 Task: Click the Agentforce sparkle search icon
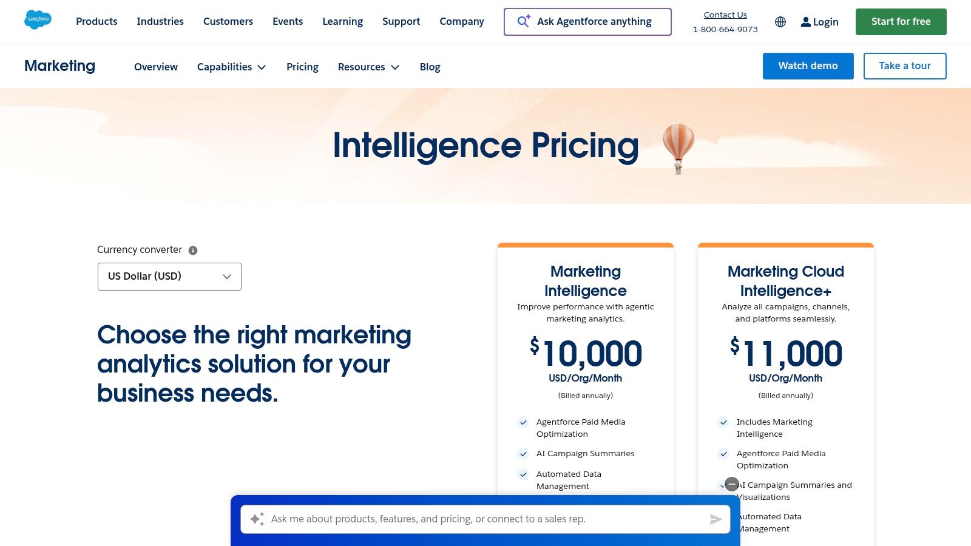click(523, 21)
